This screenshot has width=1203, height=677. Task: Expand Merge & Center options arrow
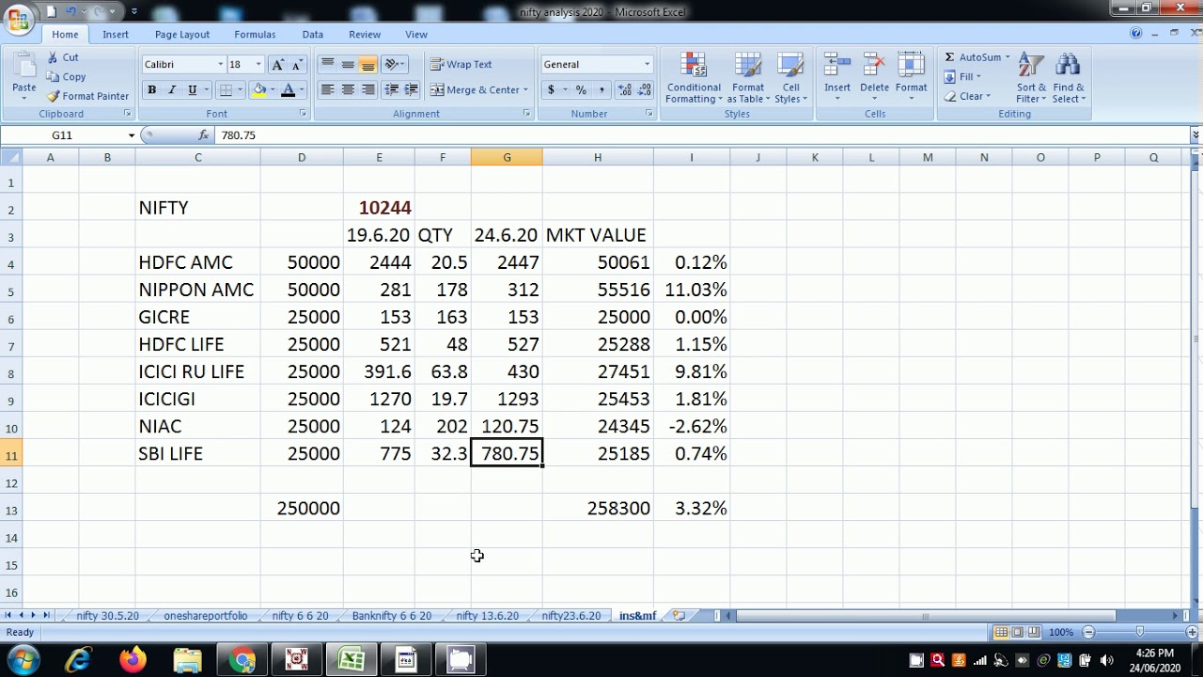(x=525, y=90)
